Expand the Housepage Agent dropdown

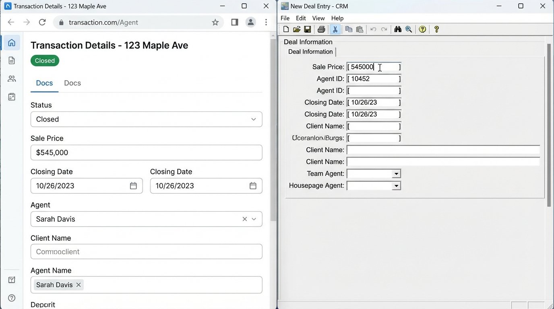396,185
